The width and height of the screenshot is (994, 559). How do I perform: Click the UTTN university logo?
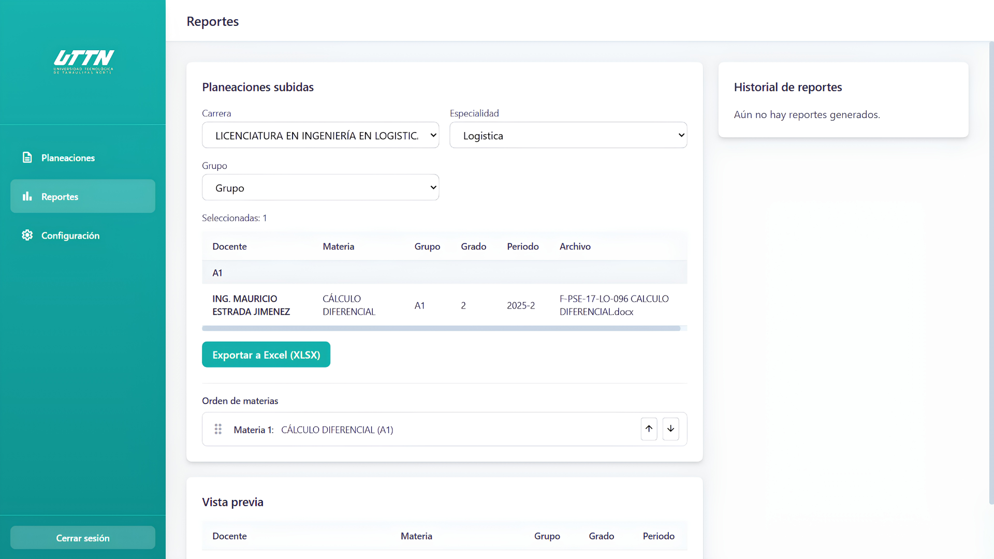tap(83, 62)
